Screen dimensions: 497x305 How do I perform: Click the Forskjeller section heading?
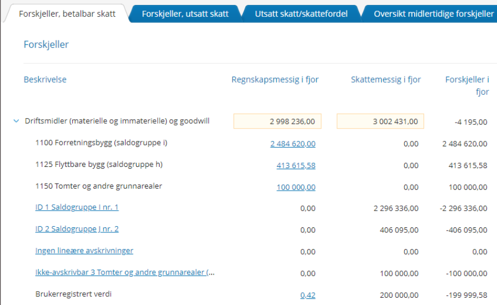[46, 44]
